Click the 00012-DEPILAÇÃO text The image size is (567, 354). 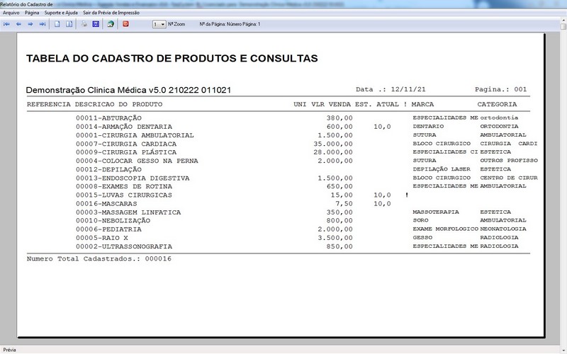[108, 169]
